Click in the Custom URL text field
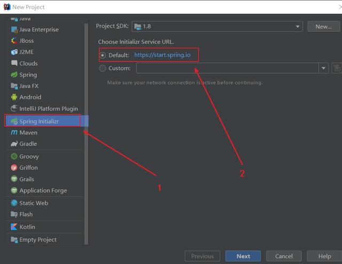342x264 pixels. 227,68
